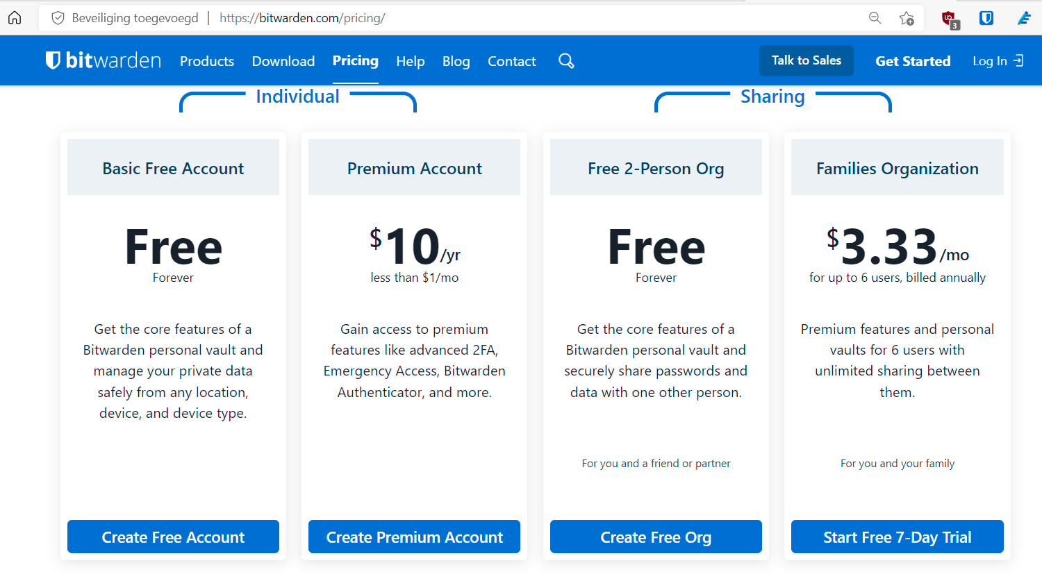Open the Help nav link
Image resolution: width=1042 pixels, height=574 pixels.
click(411, 61)
